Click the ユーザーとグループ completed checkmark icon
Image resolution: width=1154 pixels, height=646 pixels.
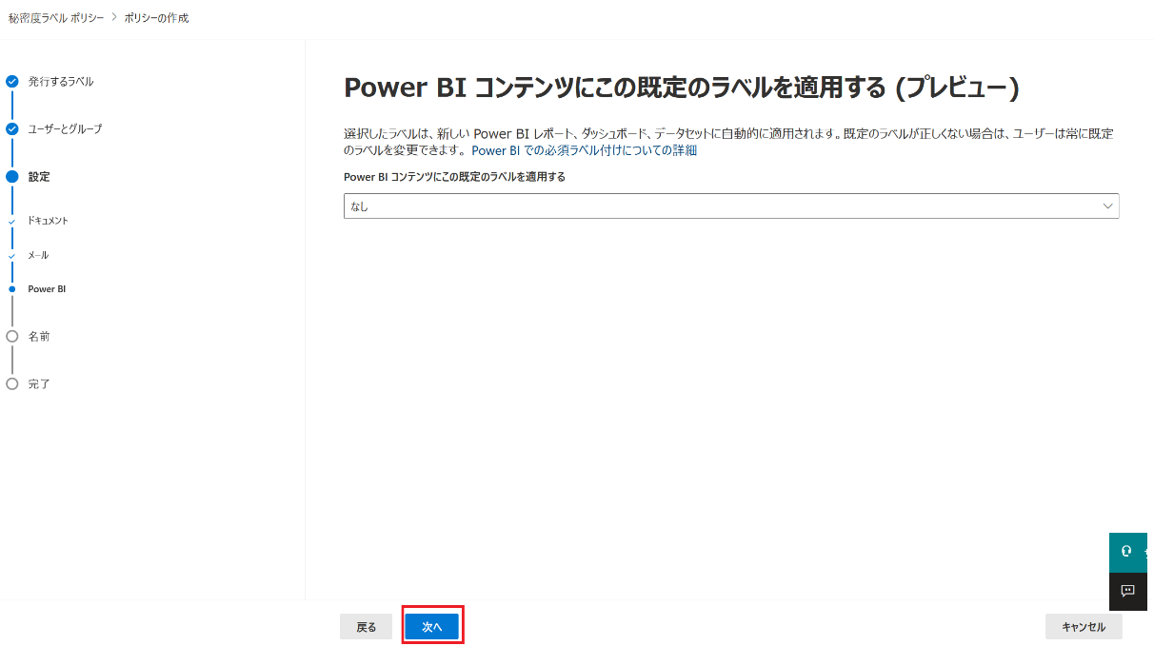pyautogui.click(x=12, y=128)
